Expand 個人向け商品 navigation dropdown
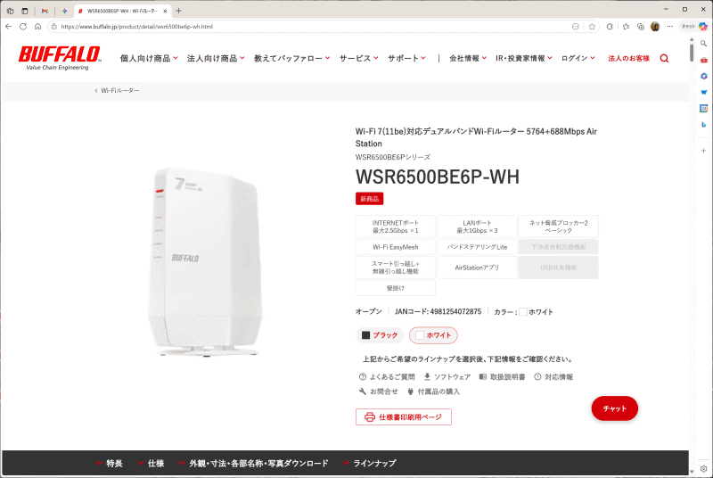 pos(149,58)
